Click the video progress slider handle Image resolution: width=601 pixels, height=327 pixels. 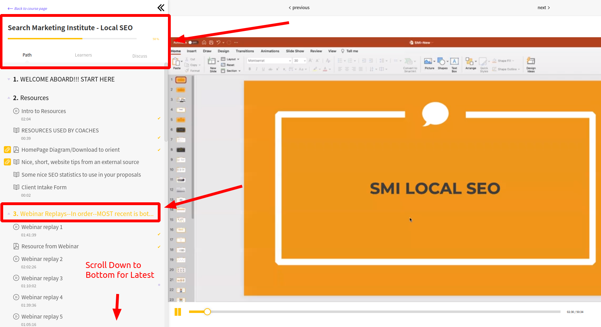[x=207, y=312]
